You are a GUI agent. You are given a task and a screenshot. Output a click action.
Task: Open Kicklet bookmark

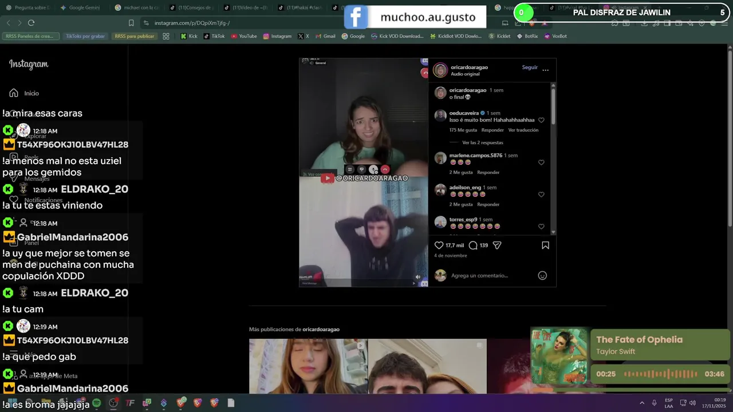point(499,36)
